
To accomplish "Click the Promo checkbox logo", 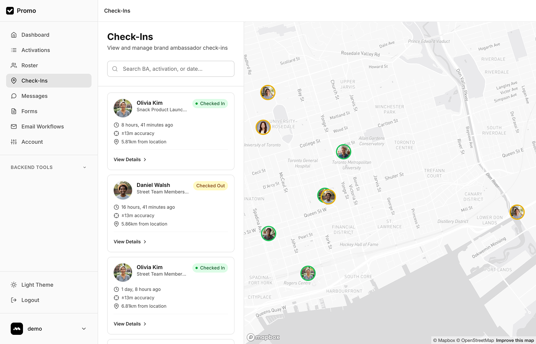I will (10, 11).
